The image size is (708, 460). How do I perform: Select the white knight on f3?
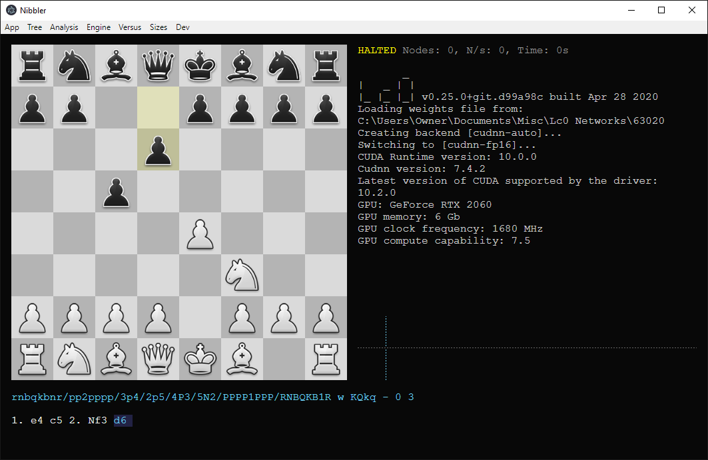coord(242,275)
